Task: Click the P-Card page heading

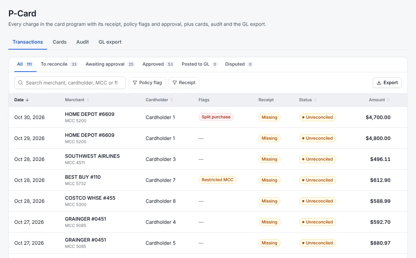Action: pyautogui.click(x=22, y=14)
